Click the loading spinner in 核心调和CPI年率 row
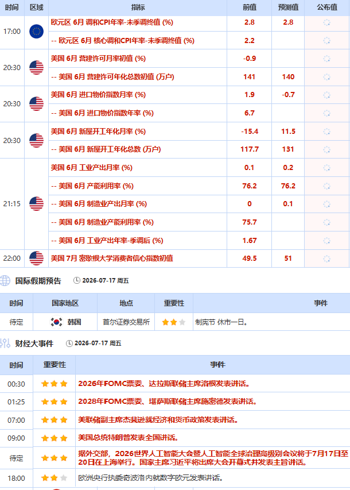Screen dimensions: 350x490 tap(326, 41)
